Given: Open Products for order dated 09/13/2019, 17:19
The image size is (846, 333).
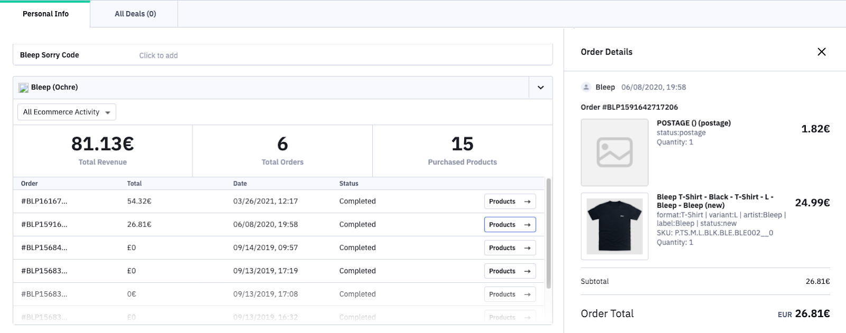Looking at the screenshot, I should point(510,271).
